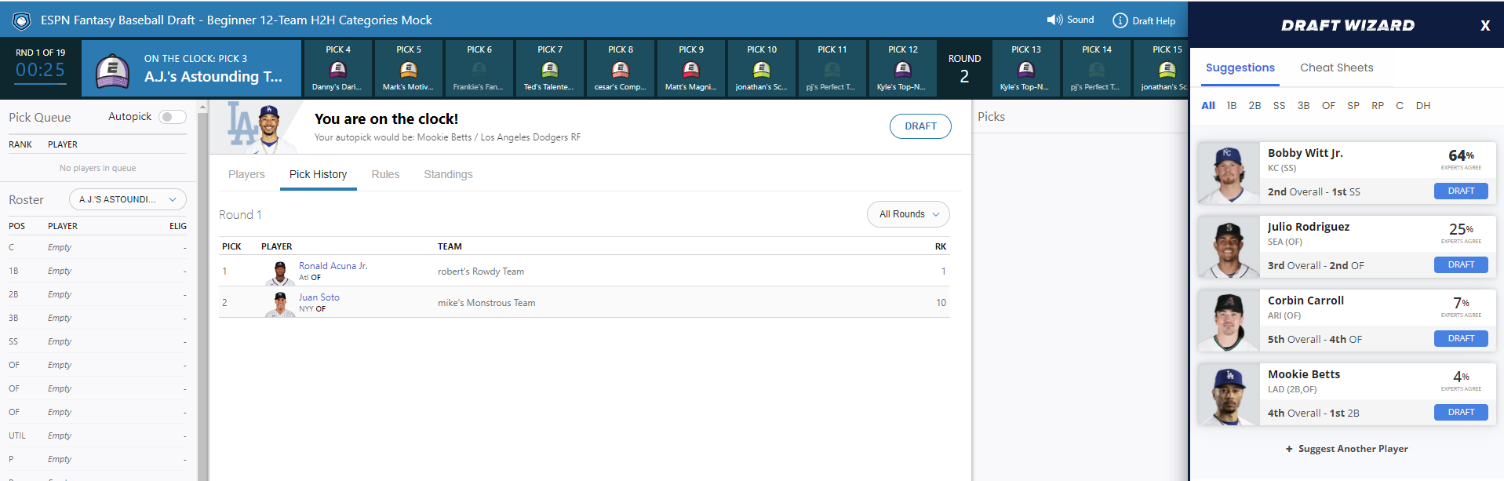Screen dimensions: 1504x481
Task: Draft Julio Rodriguez from suggestions
Action: (x=1461, y=264)
